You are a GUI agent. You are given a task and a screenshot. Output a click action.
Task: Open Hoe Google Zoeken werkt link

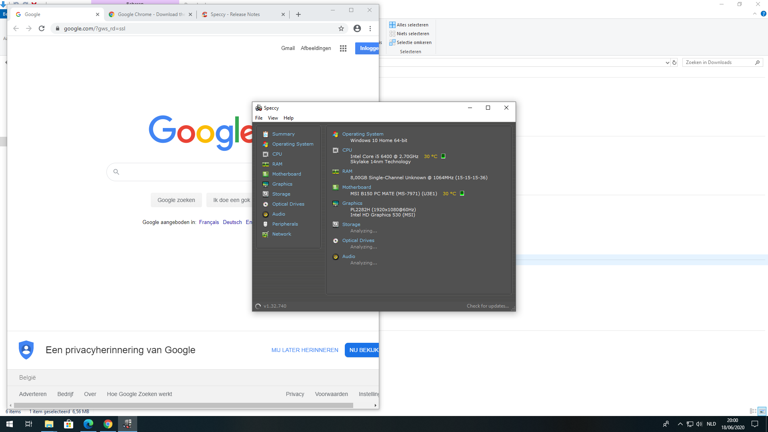(139, 394)
